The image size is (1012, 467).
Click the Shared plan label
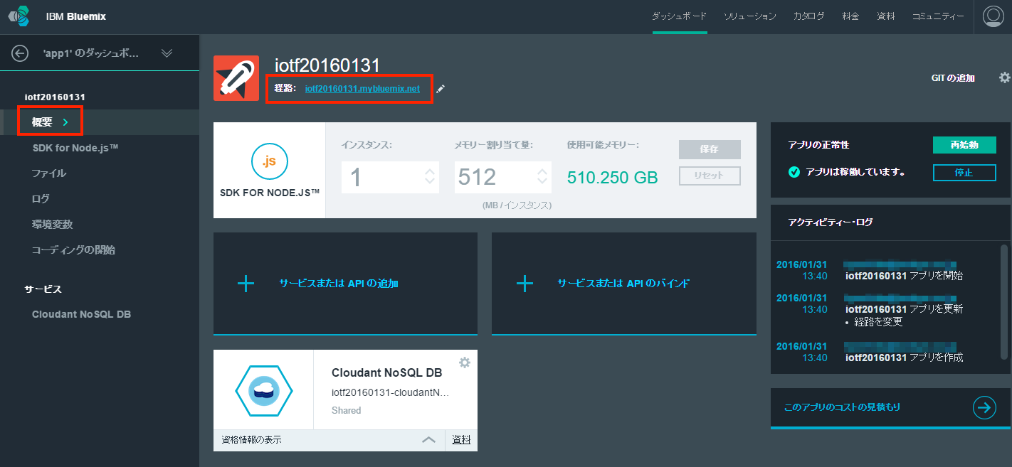[x=347, y=410]
